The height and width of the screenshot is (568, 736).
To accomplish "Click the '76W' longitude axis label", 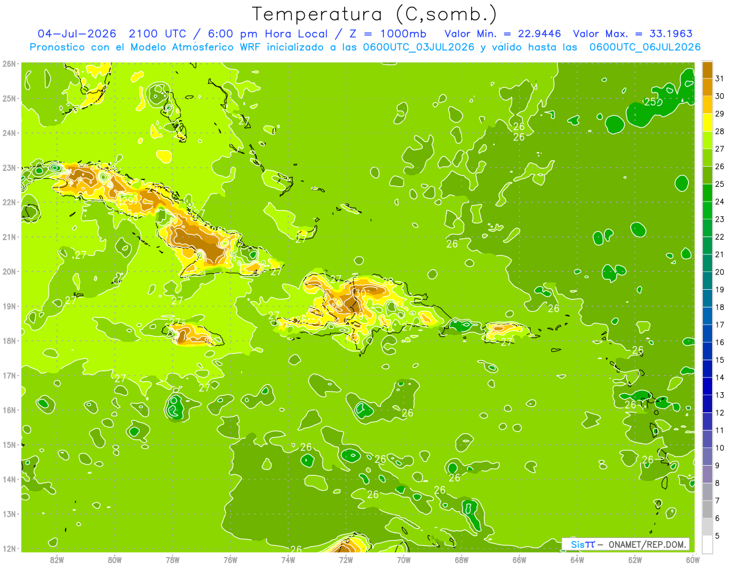I will click(230, 559).
